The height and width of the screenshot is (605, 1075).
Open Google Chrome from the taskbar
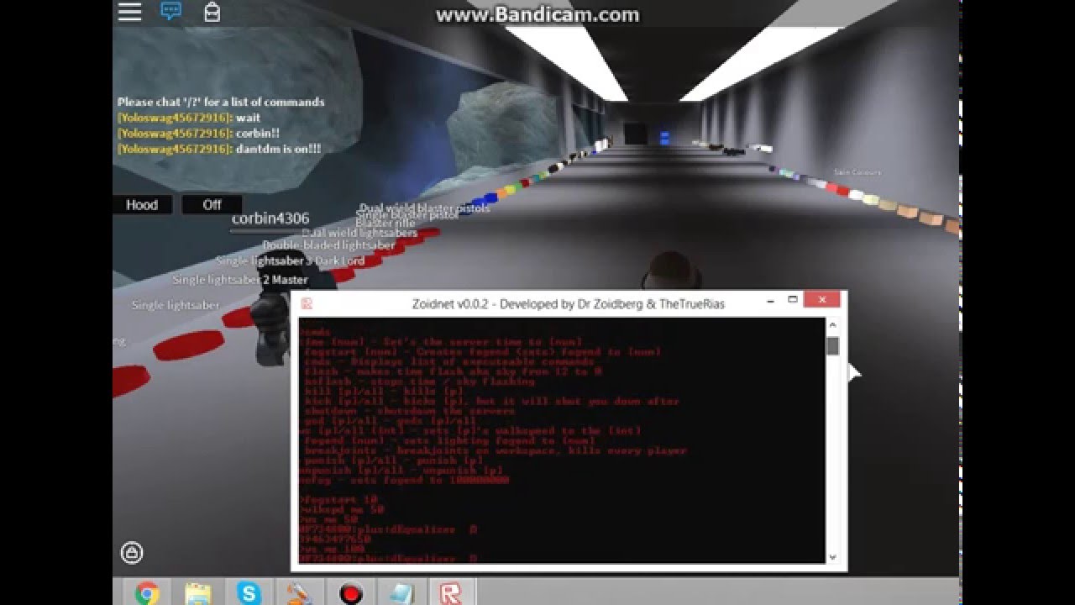coord(146,593)
